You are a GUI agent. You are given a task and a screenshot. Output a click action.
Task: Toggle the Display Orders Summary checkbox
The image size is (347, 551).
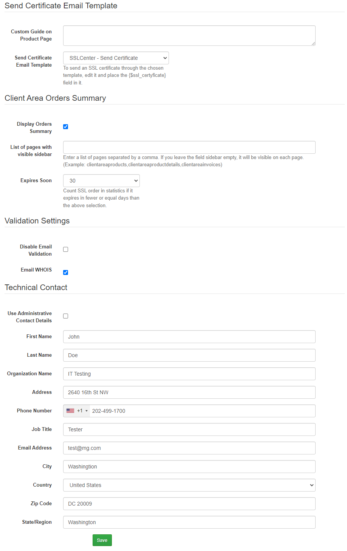tap(65, 126)
